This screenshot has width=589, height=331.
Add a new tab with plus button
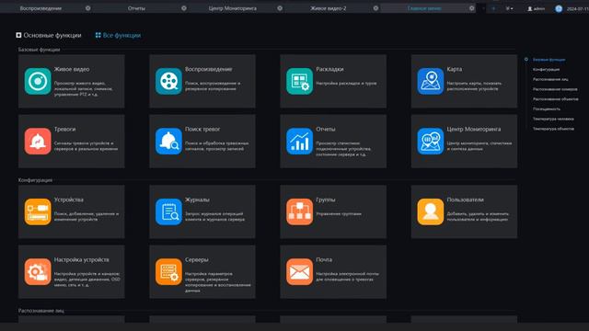[493, 8]
